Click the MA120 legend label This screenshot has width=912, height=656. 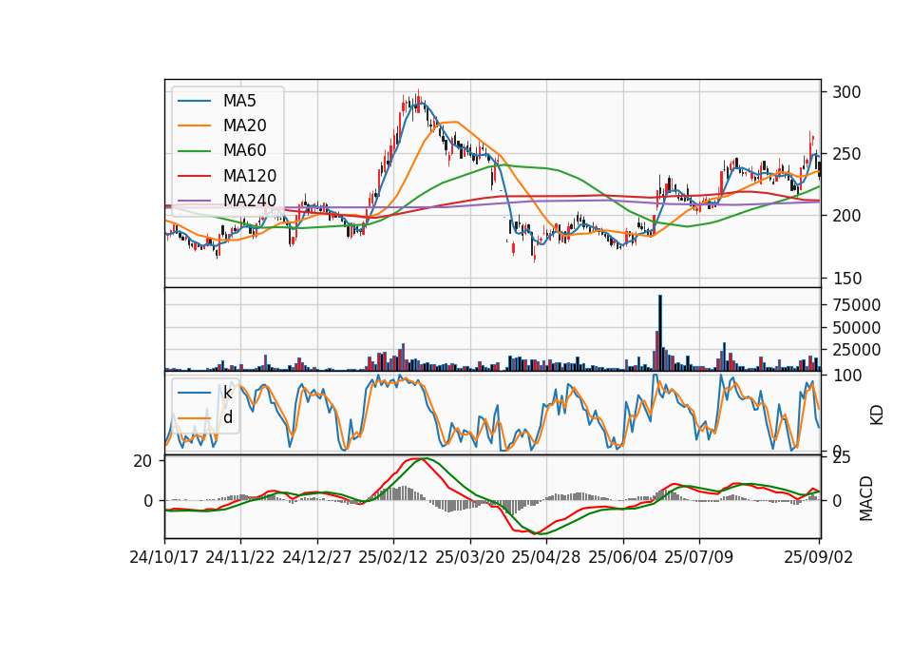point(250,176)
